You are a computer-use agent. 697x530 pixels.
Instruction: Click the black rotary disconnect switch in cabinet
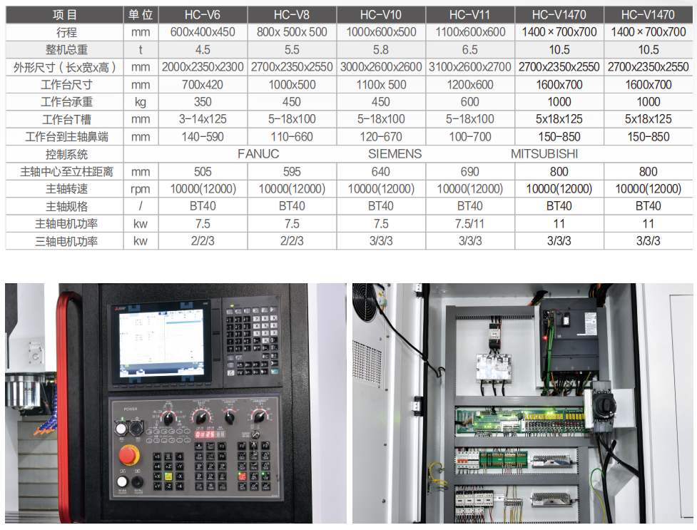(x=605, y=404)
